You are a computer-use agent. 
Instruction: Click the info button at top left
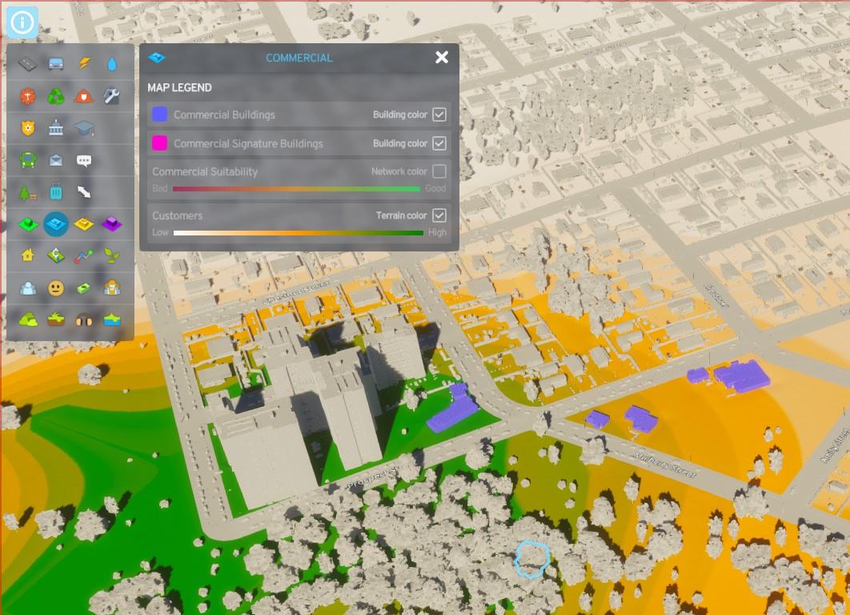coord(22,22)
